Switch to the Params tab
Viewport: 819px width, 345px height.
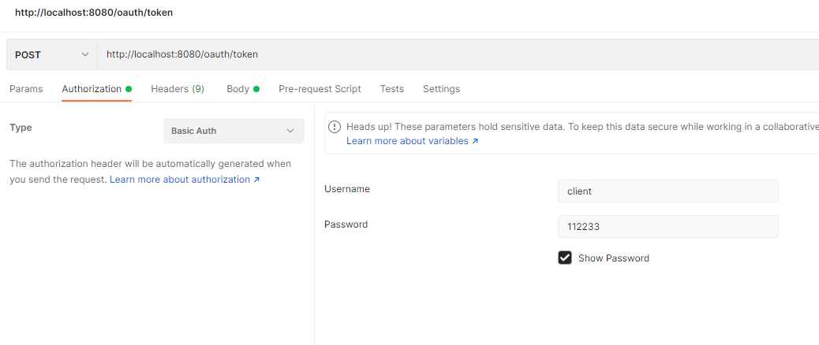(26, 89)
